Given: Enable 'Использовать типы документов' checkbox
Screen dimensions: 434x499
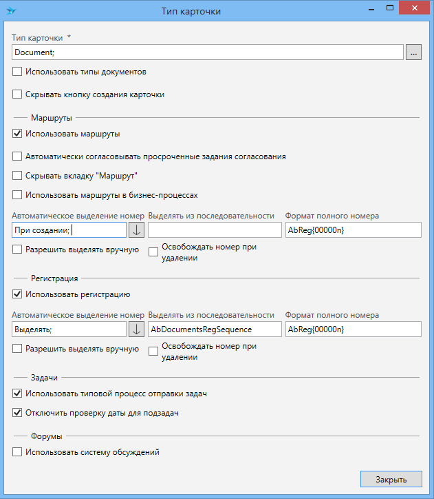Looking at the screenshot, I should tap(17, 71).
